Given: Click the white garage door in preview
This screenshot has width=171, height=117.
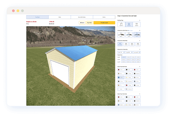Looking at the screenshot, I should (60, 72).
